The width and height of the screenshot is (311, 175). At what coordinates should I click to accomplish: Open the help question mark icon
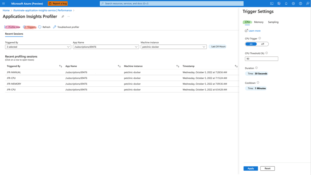pyautogui.click(x=300, y=3)
